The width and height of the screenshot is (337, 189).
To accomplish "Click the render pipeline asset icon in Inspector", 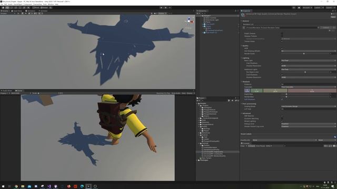I will [243, 15].
